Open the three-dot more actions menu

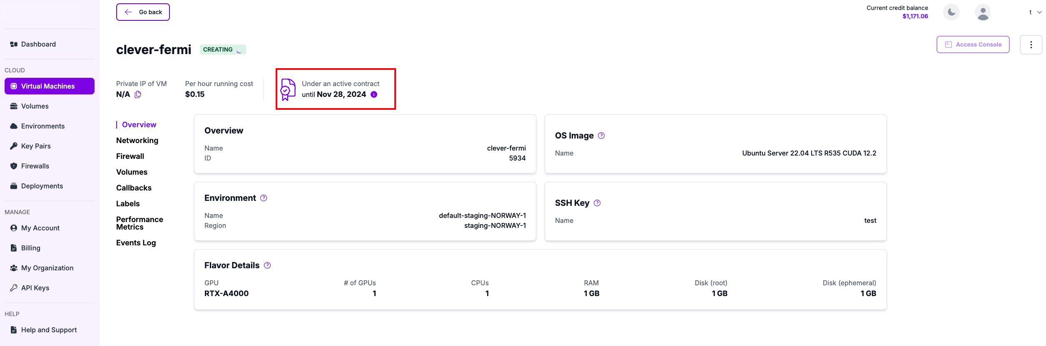click(x=1031, y=45)
